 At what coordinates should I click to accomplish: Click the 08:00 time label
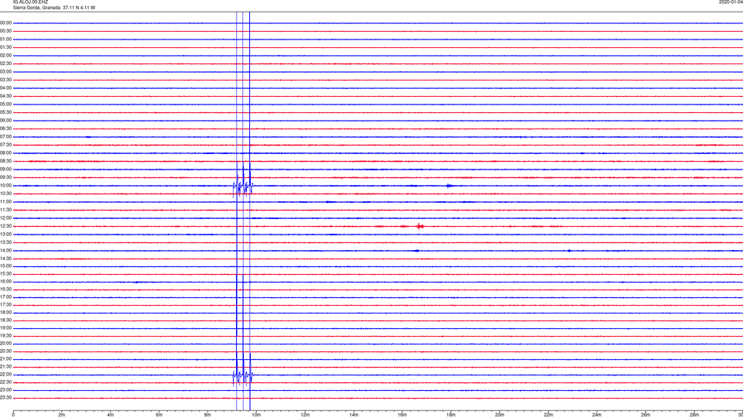pos(5,153)
